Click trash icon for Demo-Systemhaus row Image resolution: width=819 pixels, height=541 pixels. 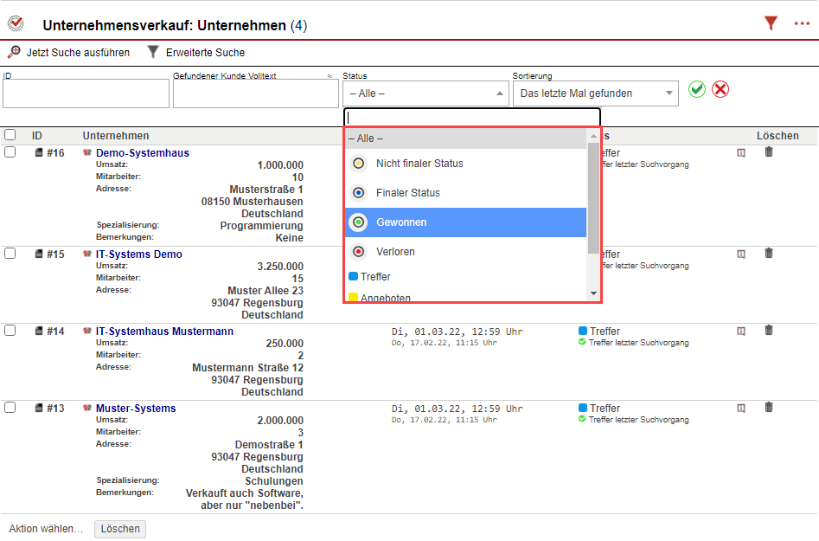click(769, 152)
